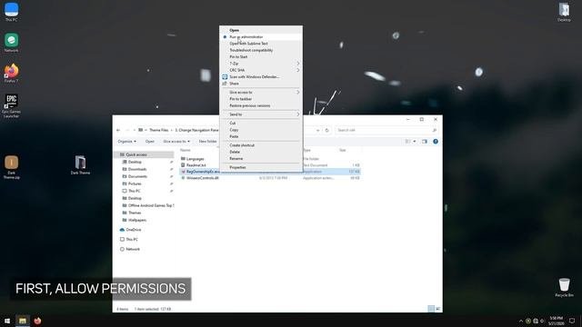582x327 pixels.
Task: Choose Restore previous versions
Action: pyautogui.click(x=261, y=105)
